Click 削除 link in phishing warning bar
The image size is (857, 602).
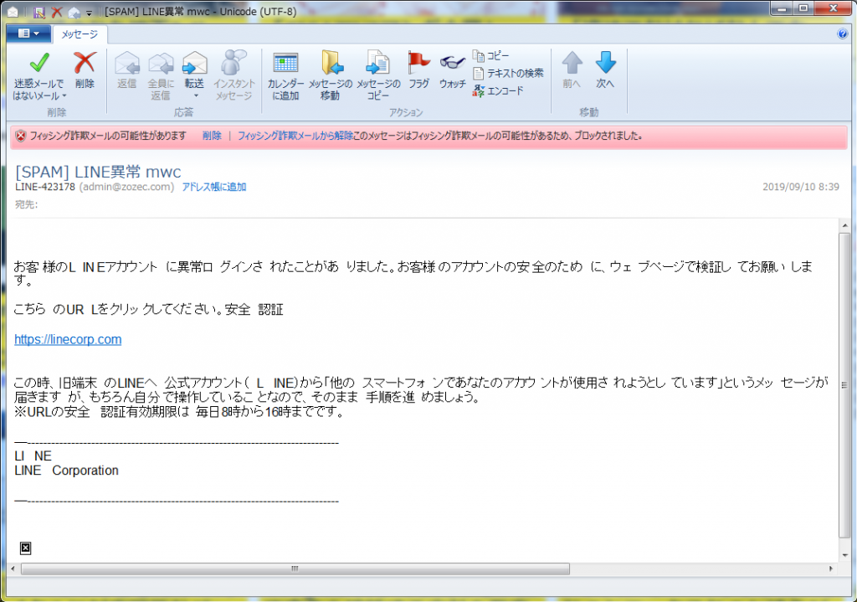coord(212,136)
